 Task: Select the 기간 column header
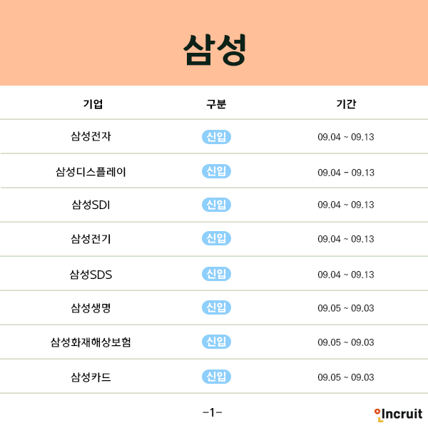coord(346,104)
